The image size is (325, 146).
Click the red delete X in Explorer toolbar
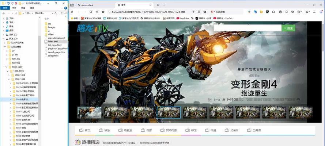[x=16, y=3]
